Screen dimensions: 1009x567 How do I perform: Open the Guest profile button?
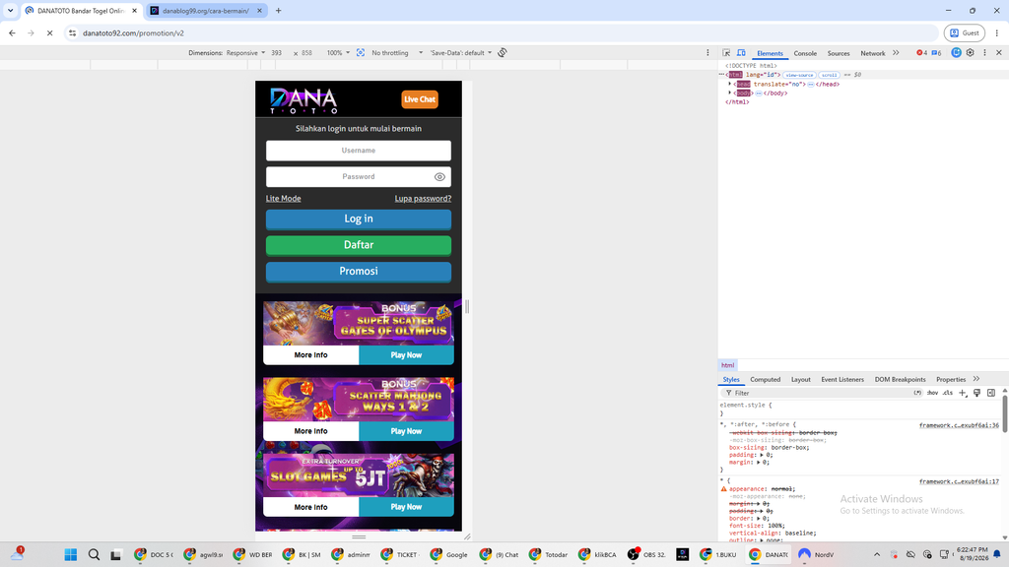click(x=964, y=32)
